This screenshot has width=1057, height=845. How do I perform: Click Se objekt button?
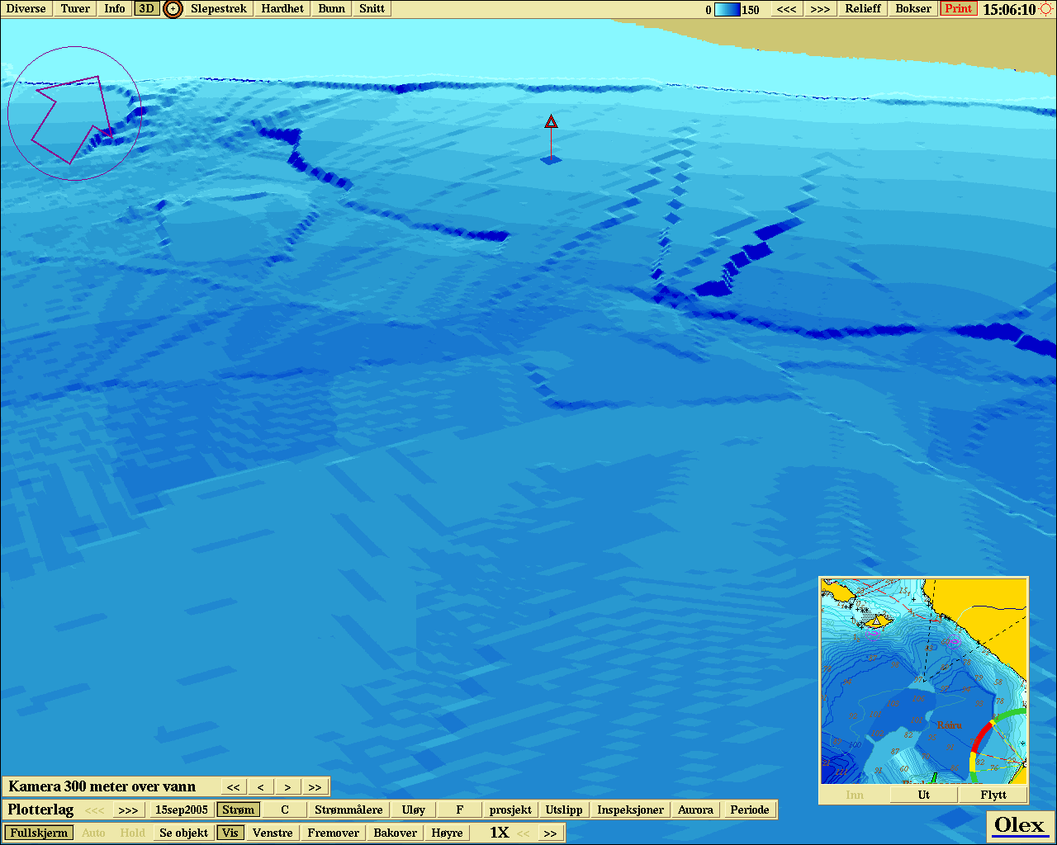tap(183, 833)
